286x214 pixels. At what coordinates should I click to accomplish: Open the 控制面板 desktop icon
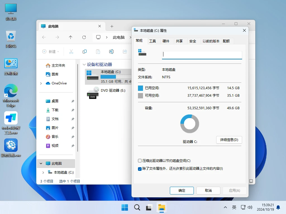[11, 67]
